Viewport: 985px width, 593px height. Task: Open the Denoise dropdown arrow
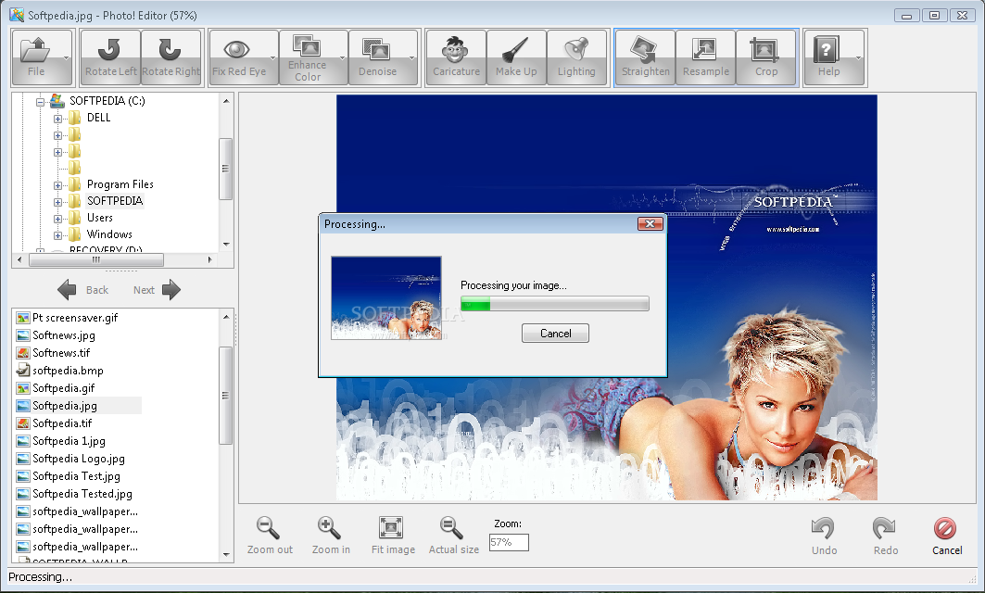pos(412,58)
